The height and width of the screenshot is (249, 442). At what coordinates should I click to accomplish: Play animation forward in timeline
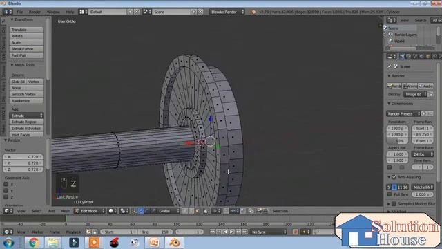[x=232, y=232]
